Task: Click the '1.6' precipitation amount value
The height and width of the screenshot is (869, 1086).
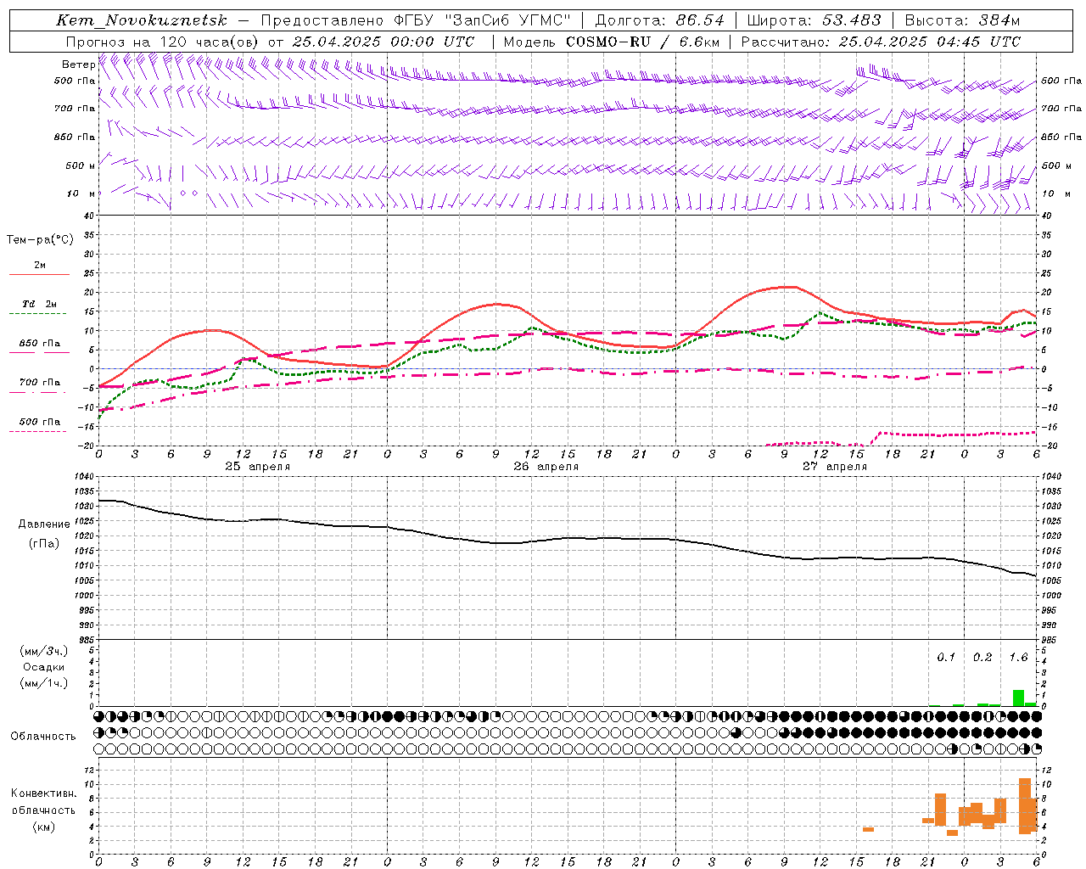Action: click(1018, 658)
